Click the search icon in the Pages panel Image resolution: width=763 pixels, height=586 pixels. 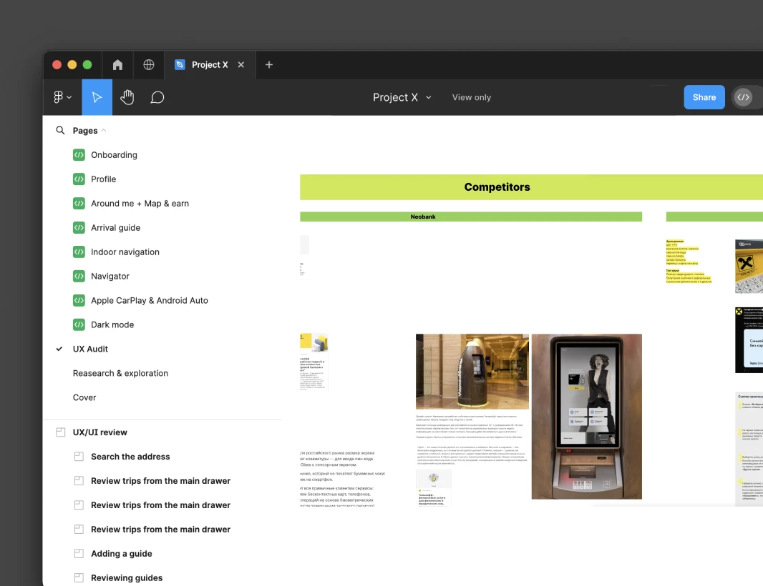click(60, 131)
